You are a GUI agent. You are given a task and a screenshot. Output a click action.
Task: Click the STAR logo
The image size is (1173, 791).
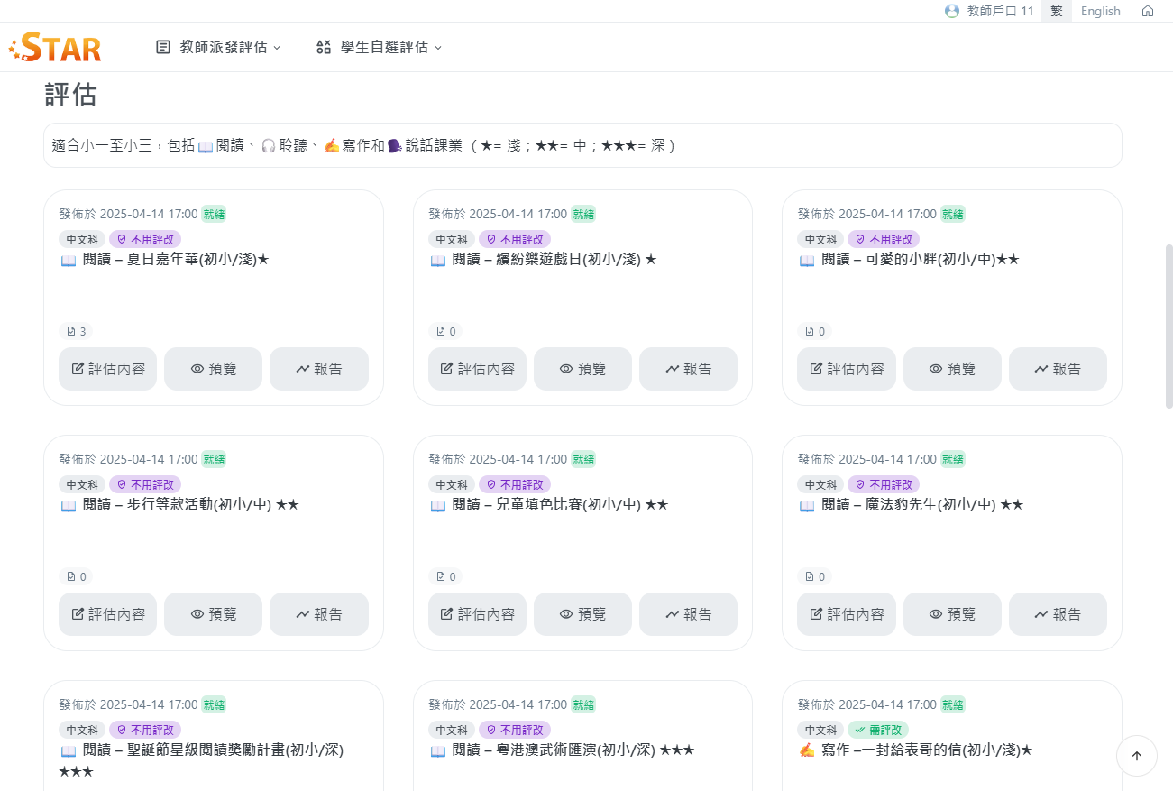56,47
